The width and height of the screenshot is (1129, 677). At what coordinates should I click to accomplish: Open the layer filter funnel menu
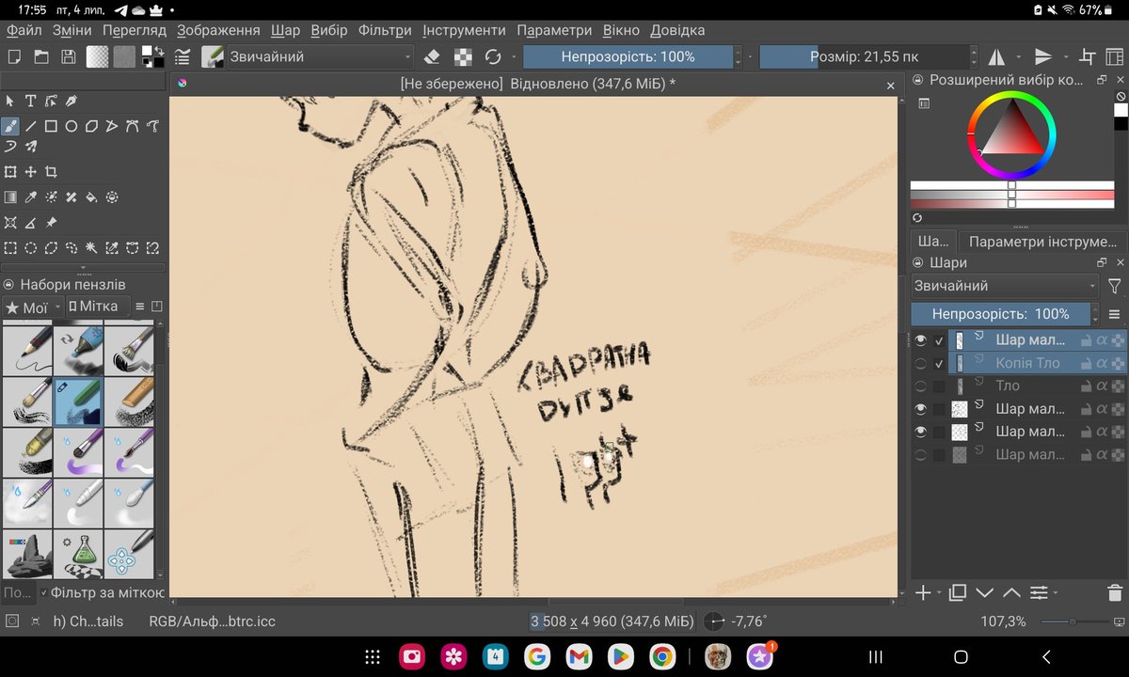(1115, 286)
